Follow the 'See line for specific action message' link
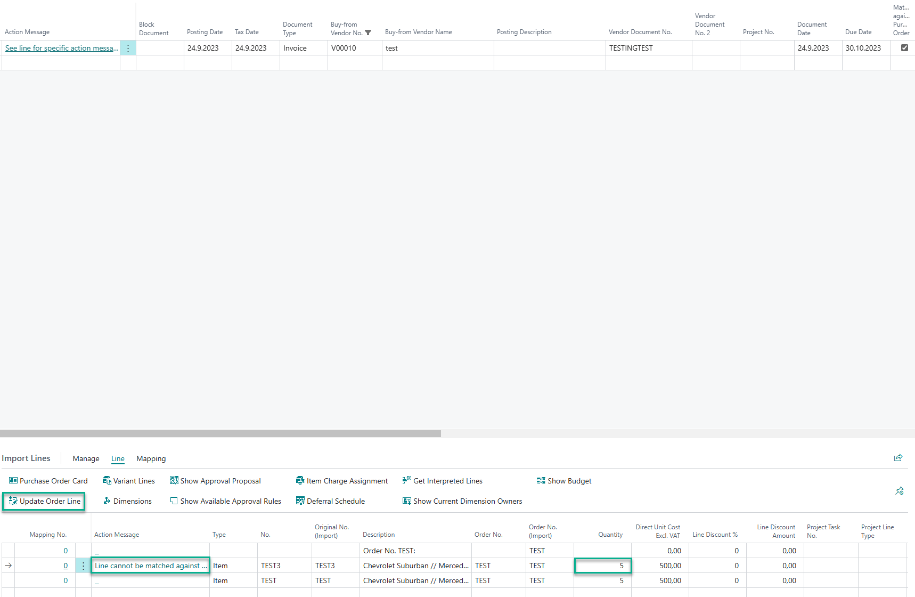 [61, 47]
